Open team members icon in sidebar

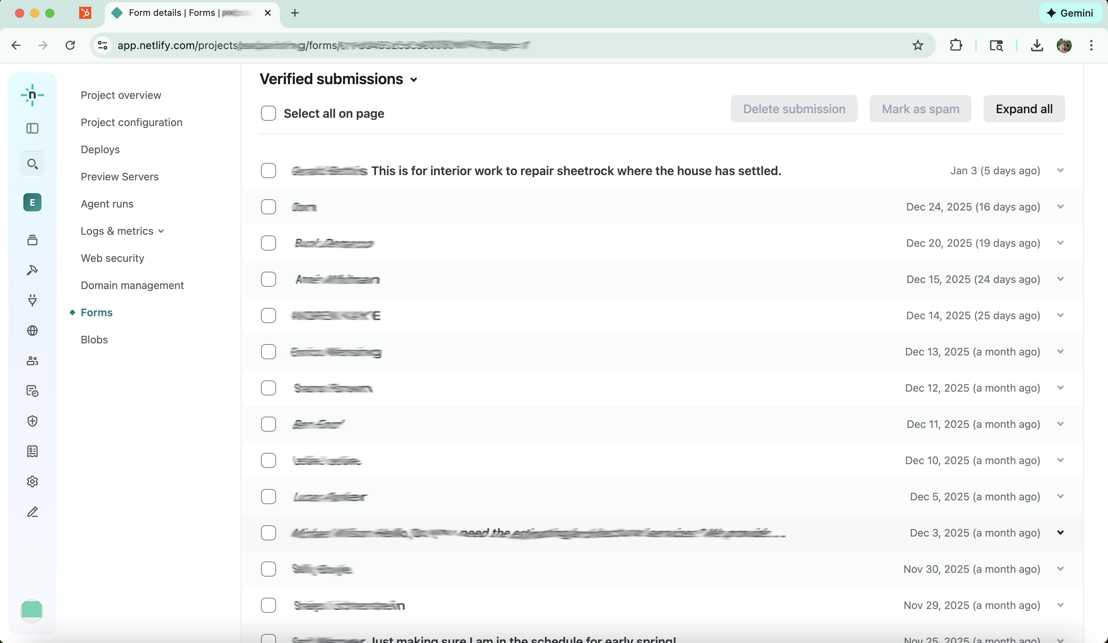32,361
